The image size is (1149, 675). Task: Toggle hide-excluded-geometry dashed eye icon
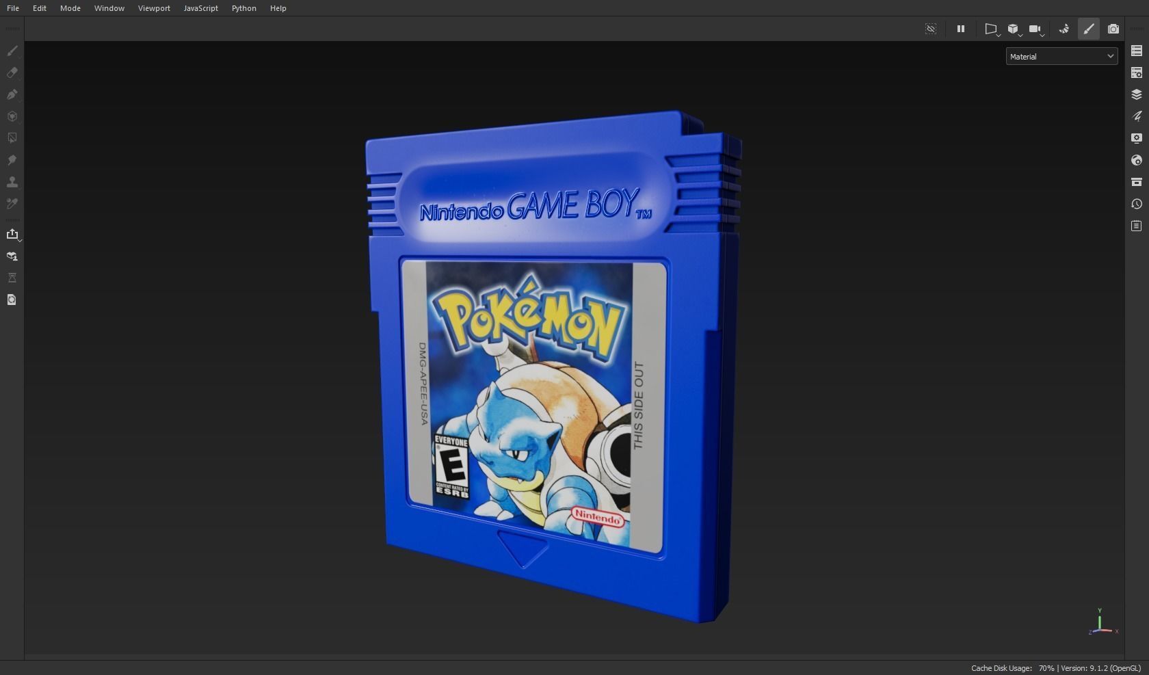click(931, 29)
